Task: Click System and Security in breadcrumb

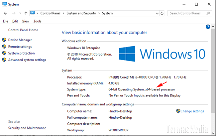Action: tap(81, 13)
